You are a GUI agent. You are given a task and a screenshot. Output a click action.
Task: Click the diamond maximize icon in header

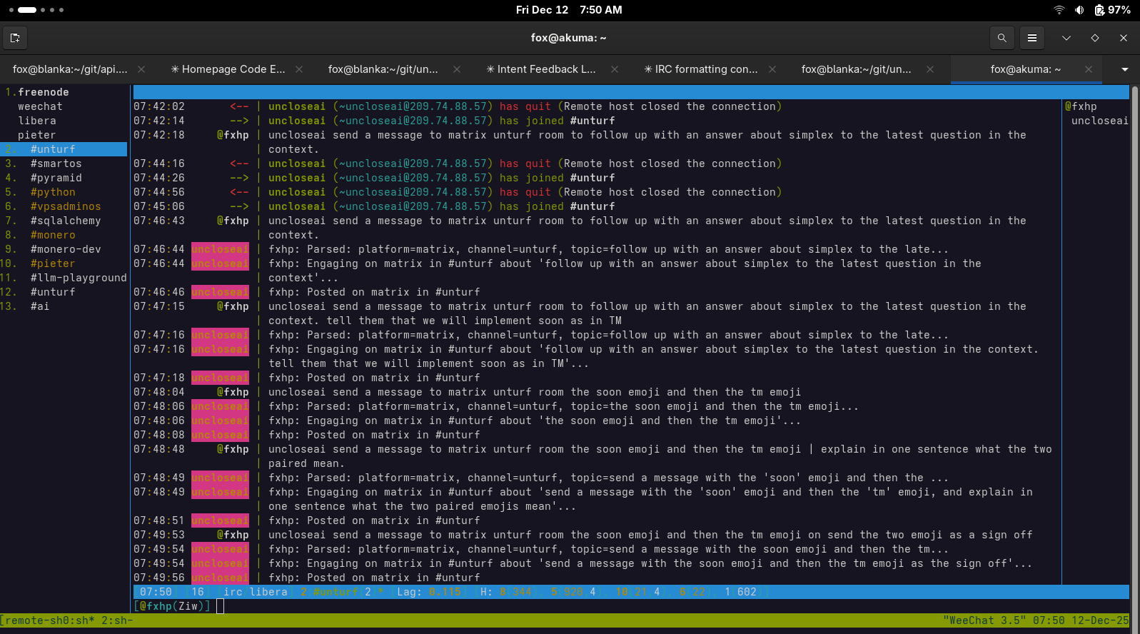1094,38
